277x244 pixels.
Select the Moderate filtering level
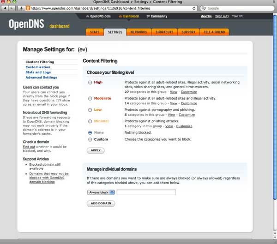click(90, 98)
